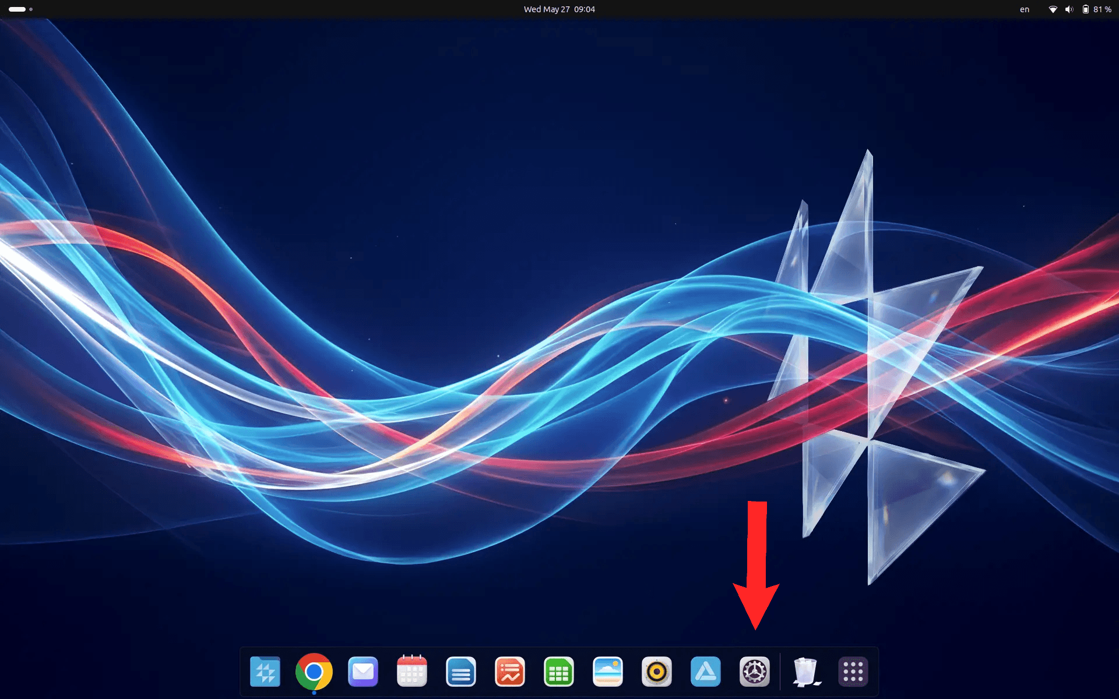The image size is (1119, 699).
Task: Launch the text document Writer app icon
Action: tap(461, 672)
